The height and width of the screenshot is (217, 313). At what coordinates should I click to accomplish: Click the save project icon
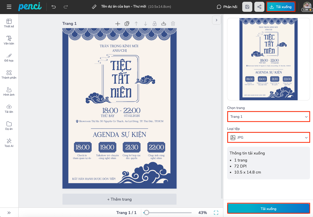[x=247, y=7]
